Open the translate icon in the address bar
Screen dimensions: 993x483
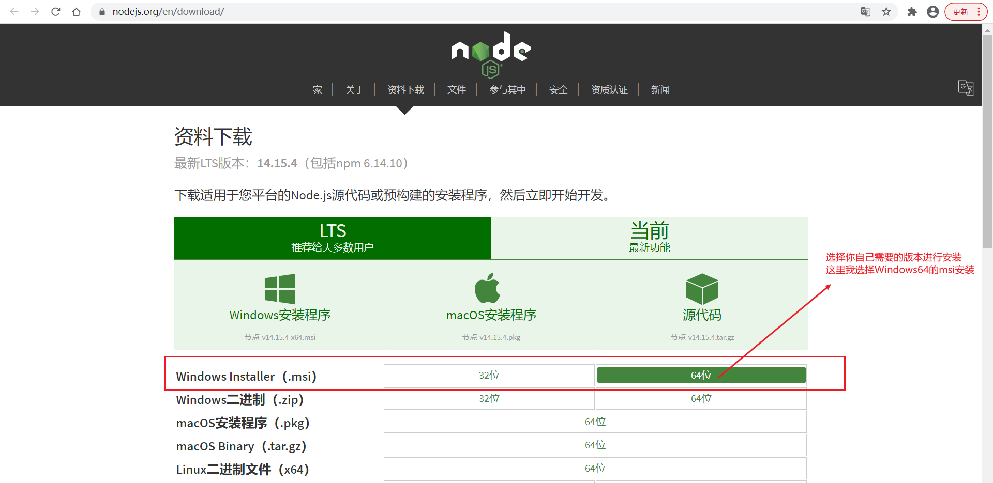point(865,11)
